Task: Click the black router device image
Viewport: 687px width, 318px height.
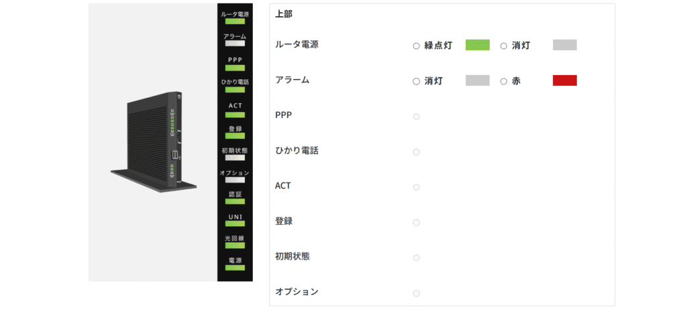Action: (156, 142)
